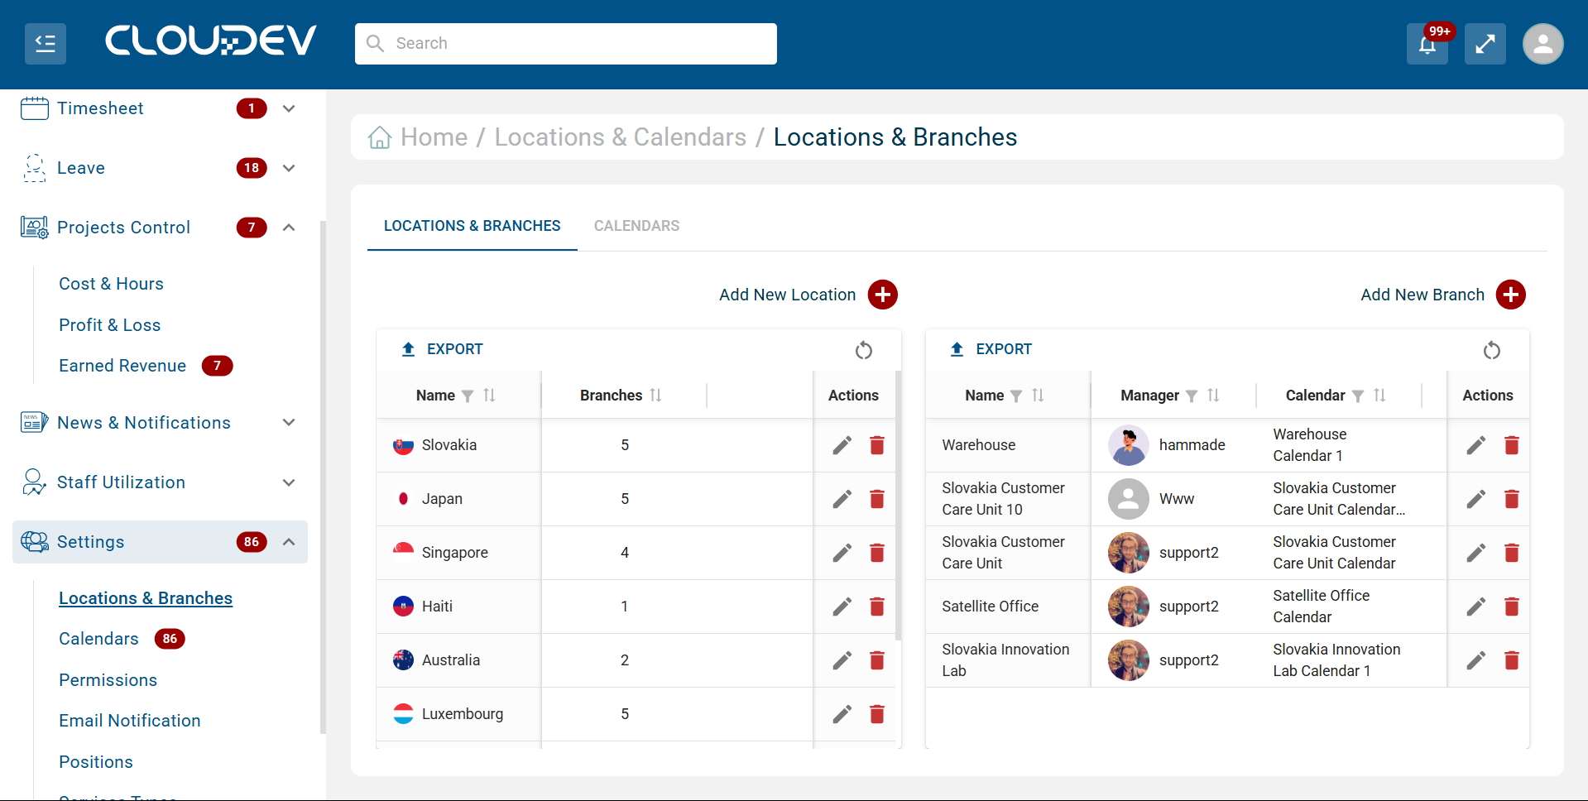Sort locations by Name column
Viewport: 1588px width, 801px height.
(x=489, y=396)
